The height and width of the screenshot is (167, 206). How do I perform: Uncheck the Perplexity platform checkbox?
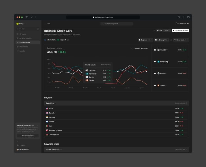(155, 62)
